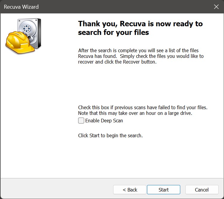Click the empty footer area left of Back
The image size is (224, 199).
tap(57, 190)
